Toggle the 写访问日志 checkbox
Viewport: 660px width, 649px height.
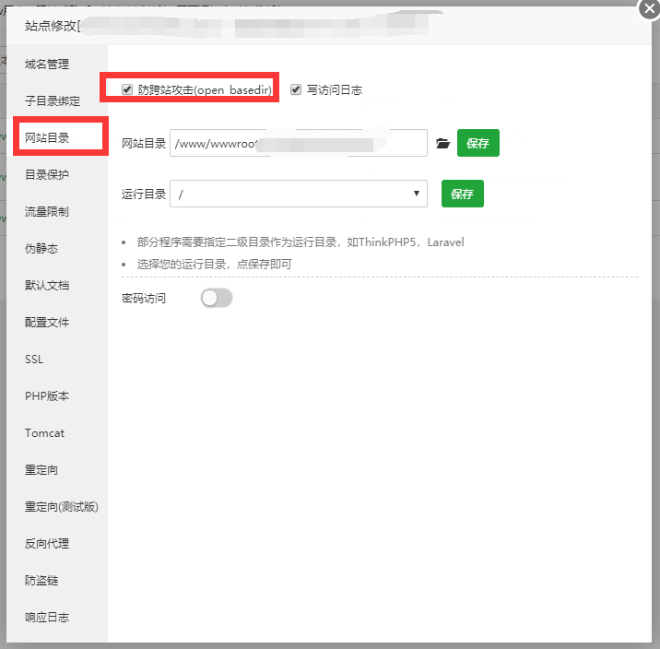tap(296, 89)
